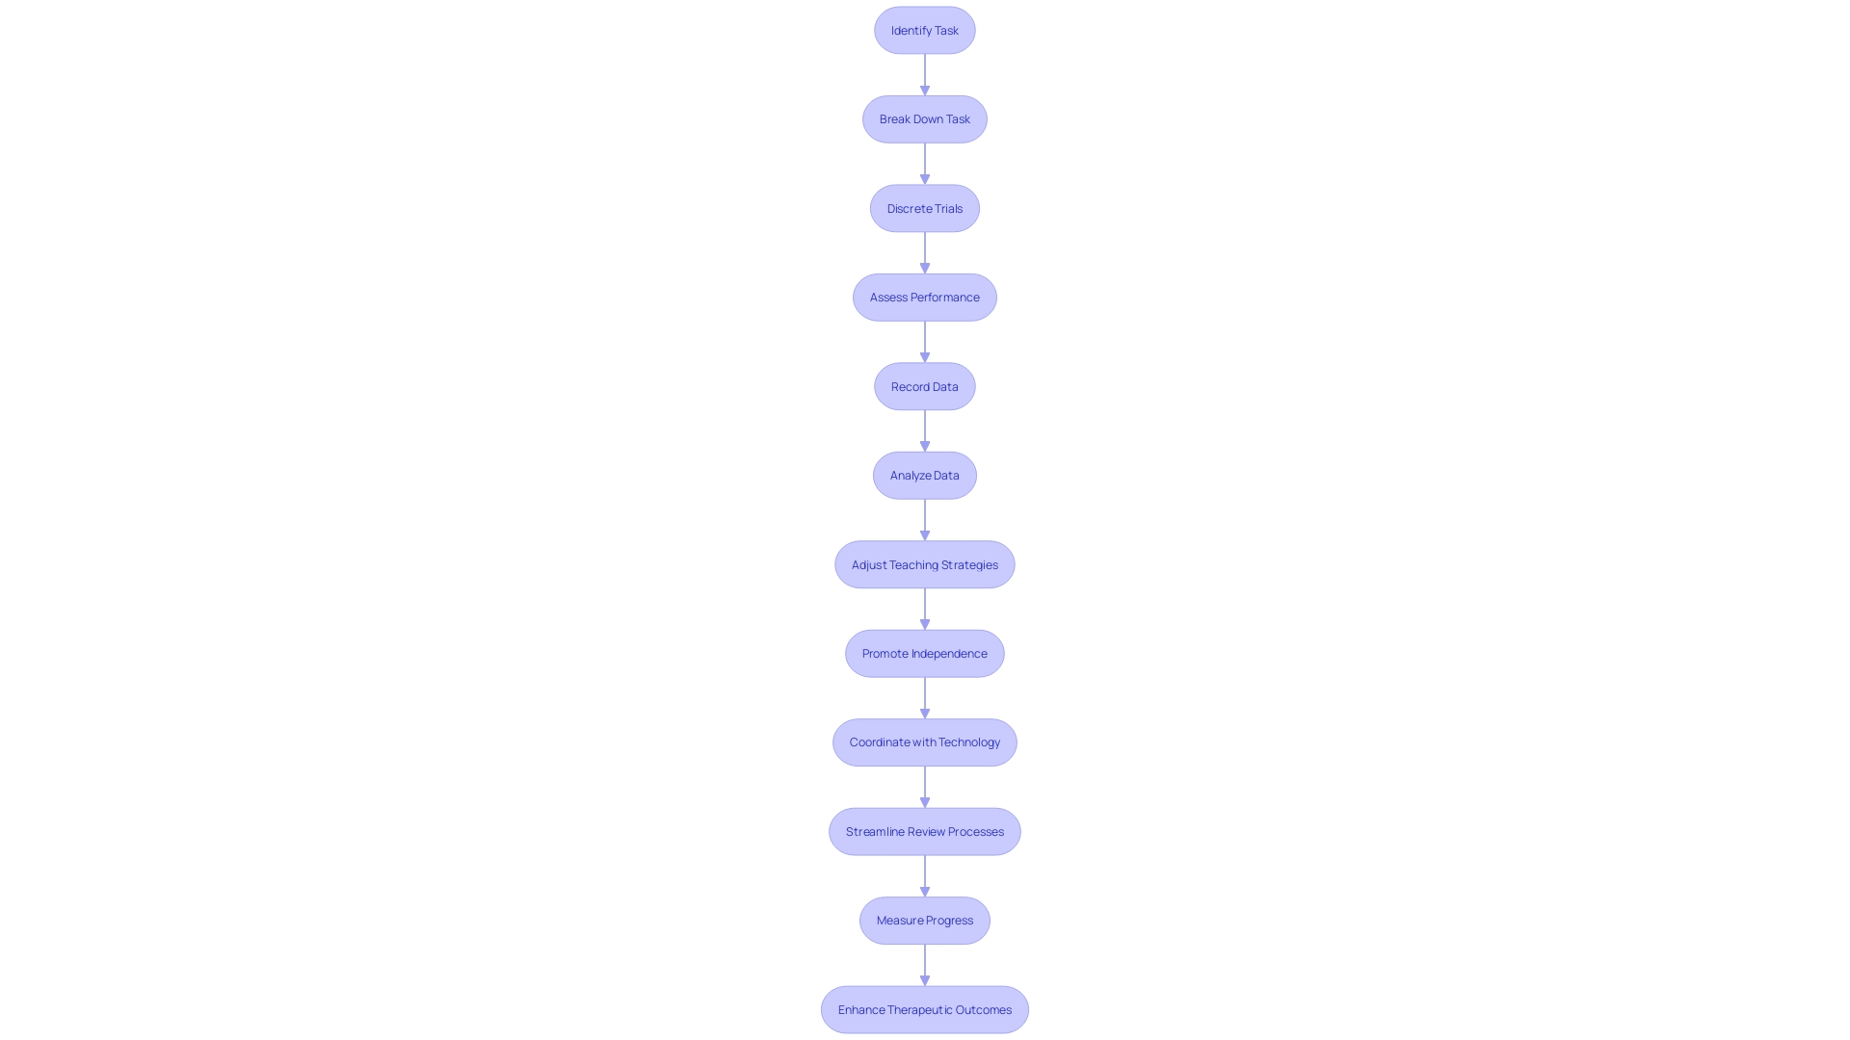Click the arrow between Promote Independence and Coordinate with Technology
The image size is (1850, 1040).
(x=924, y=697)
